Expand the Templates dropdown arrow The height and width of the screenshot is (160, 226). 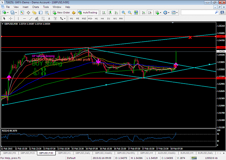[177, 13]
